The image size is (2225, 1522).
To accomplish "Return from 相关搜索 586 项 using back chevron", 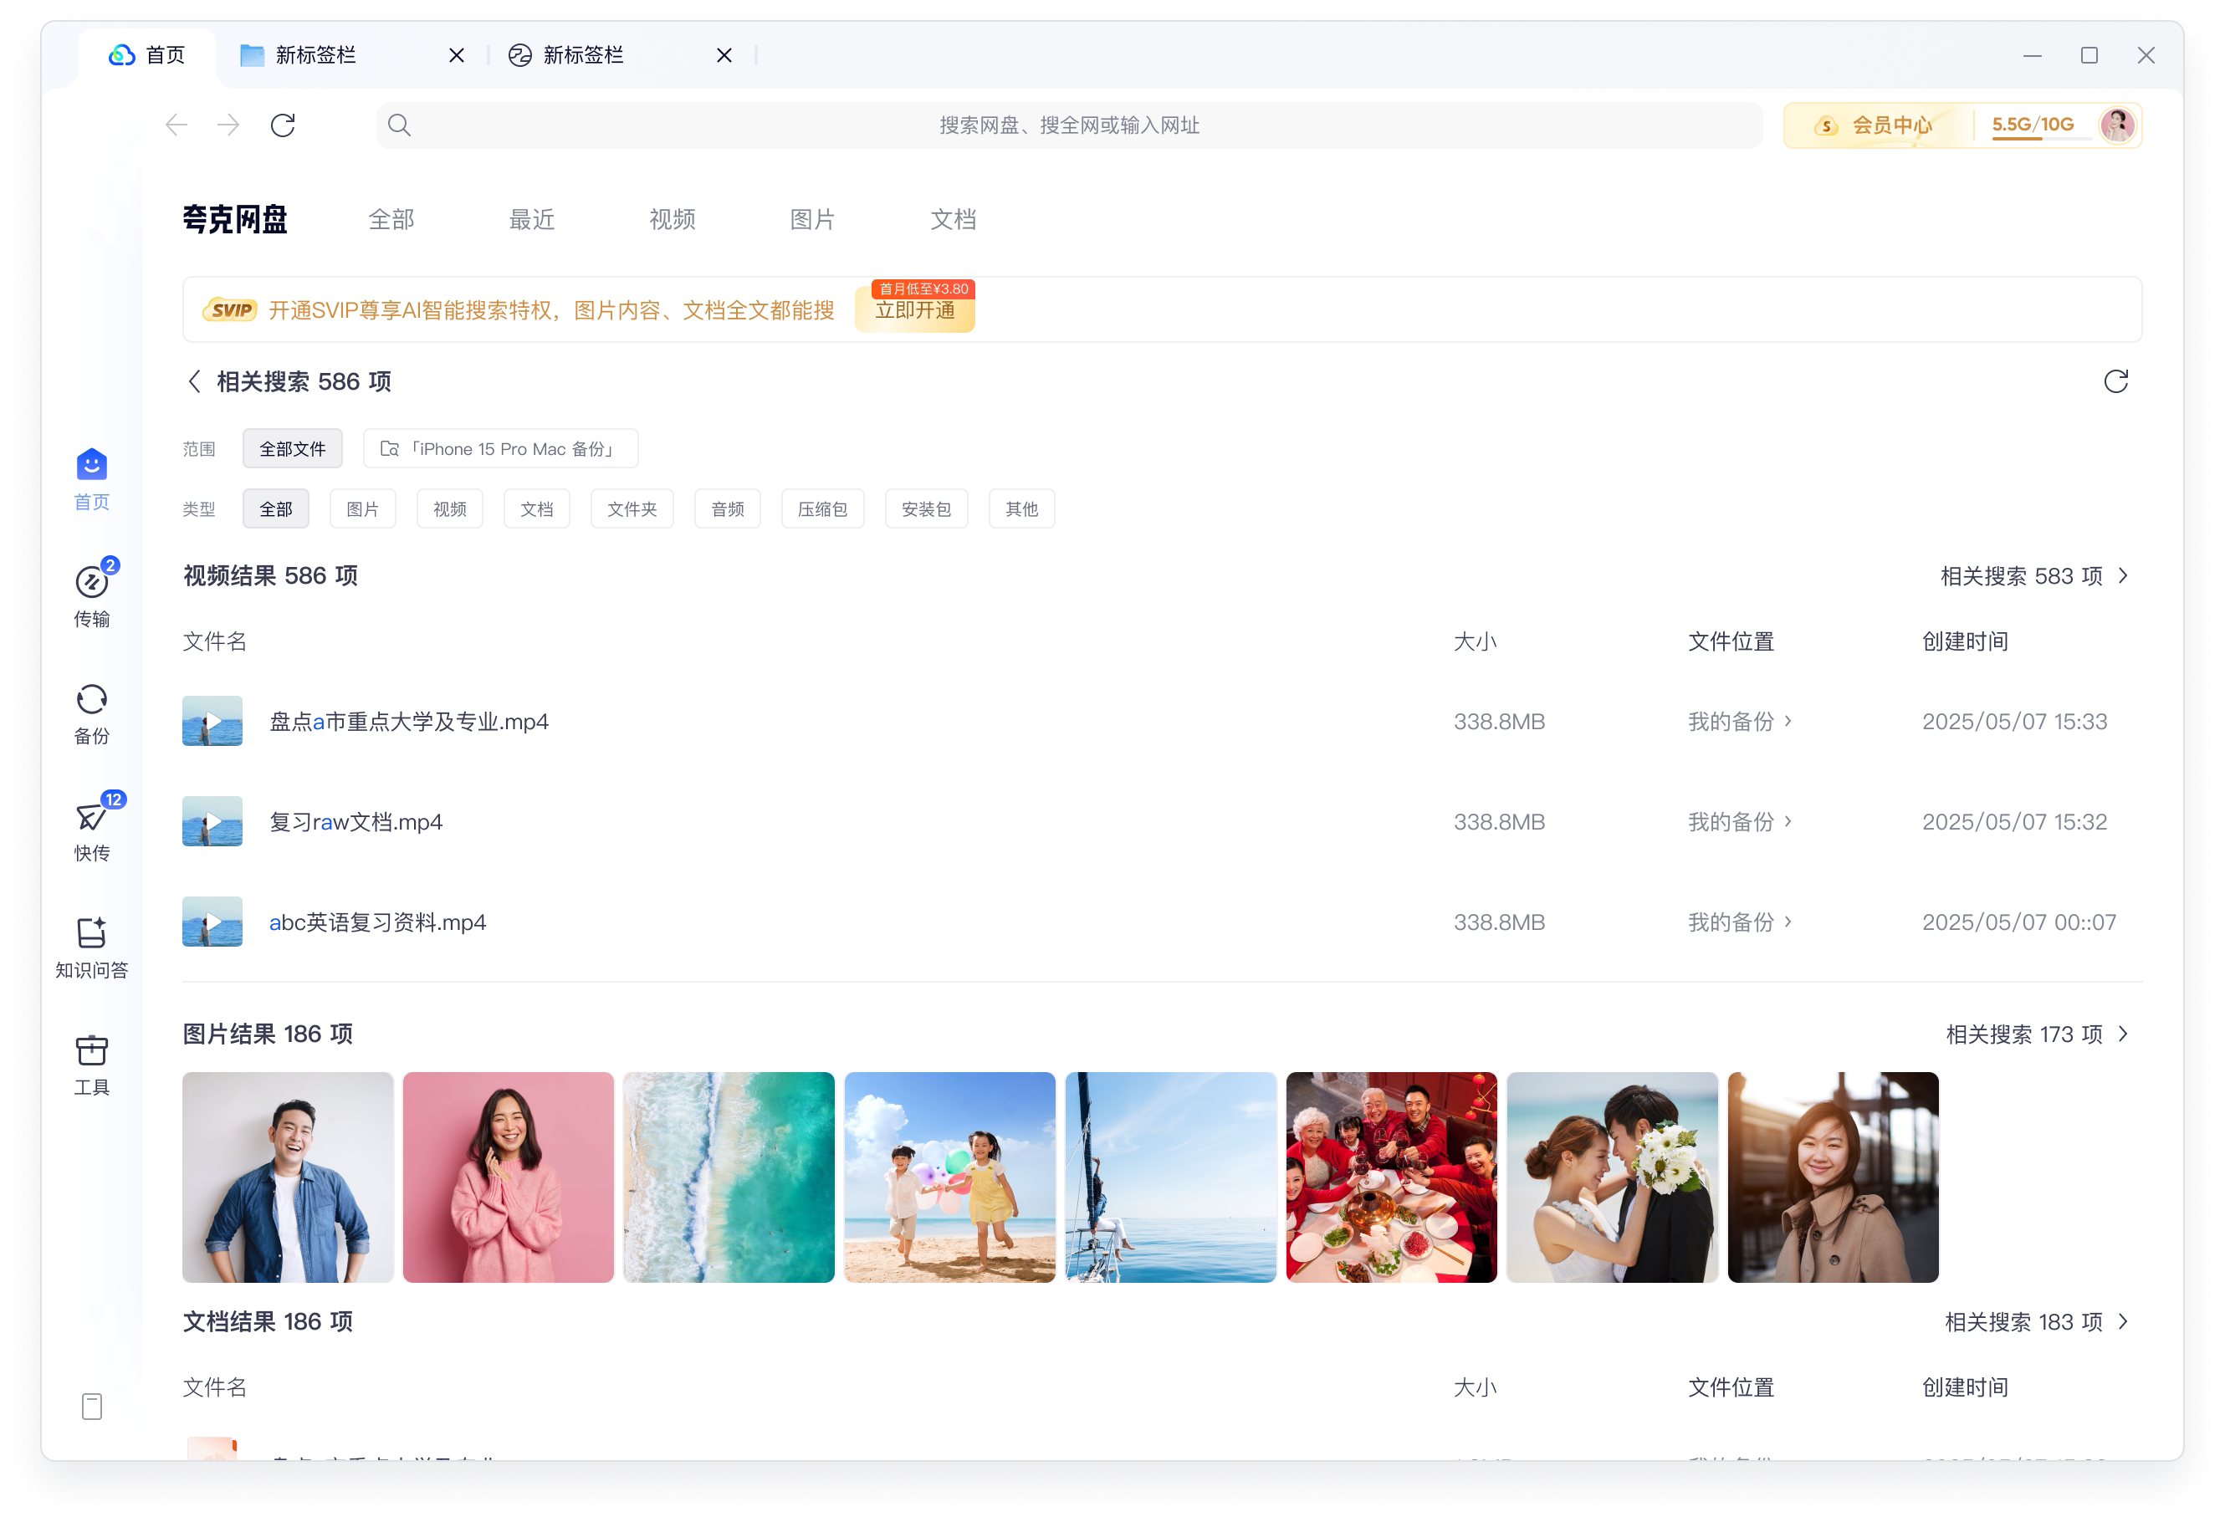I will 194,382.
